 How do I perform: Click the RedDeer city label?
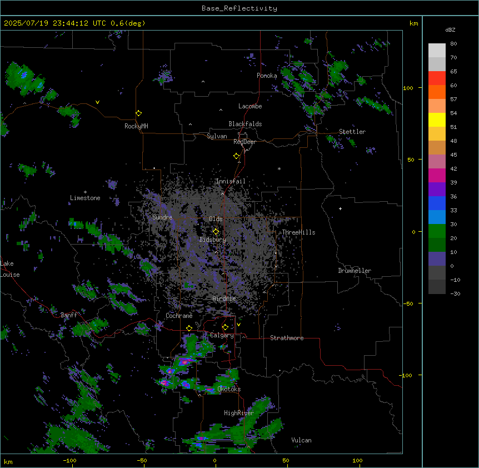[x=245, y=142]
